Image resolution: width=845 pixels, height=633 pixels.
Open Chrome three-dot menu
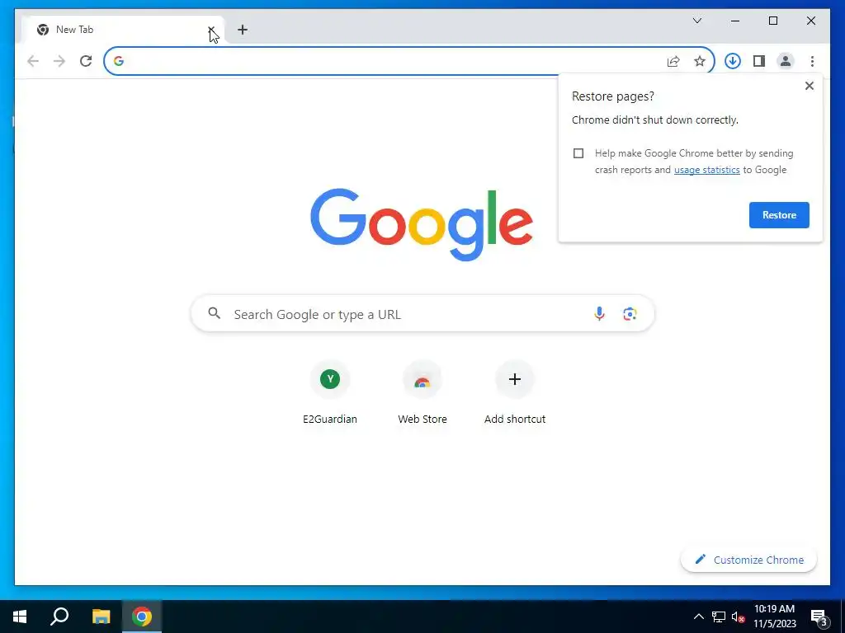[x=812, y=61]
